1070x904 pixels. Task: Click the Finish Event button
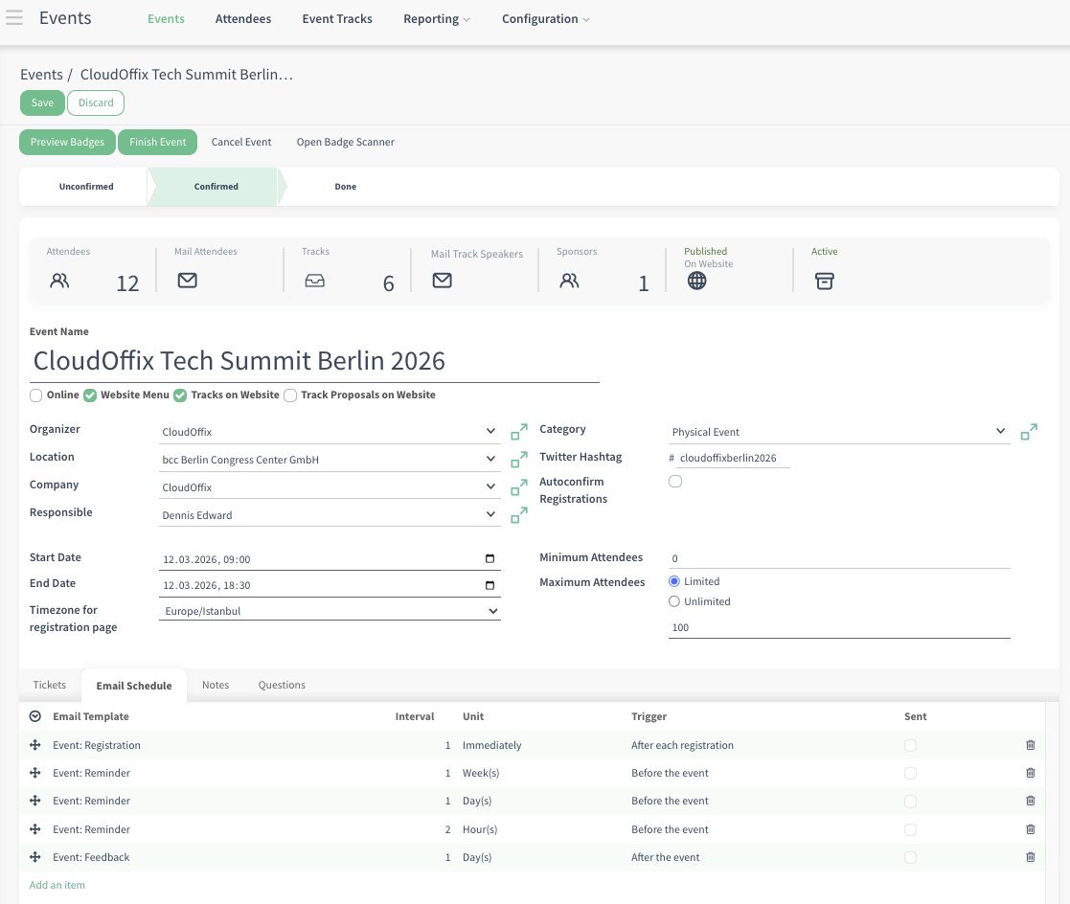coord(158,142)
